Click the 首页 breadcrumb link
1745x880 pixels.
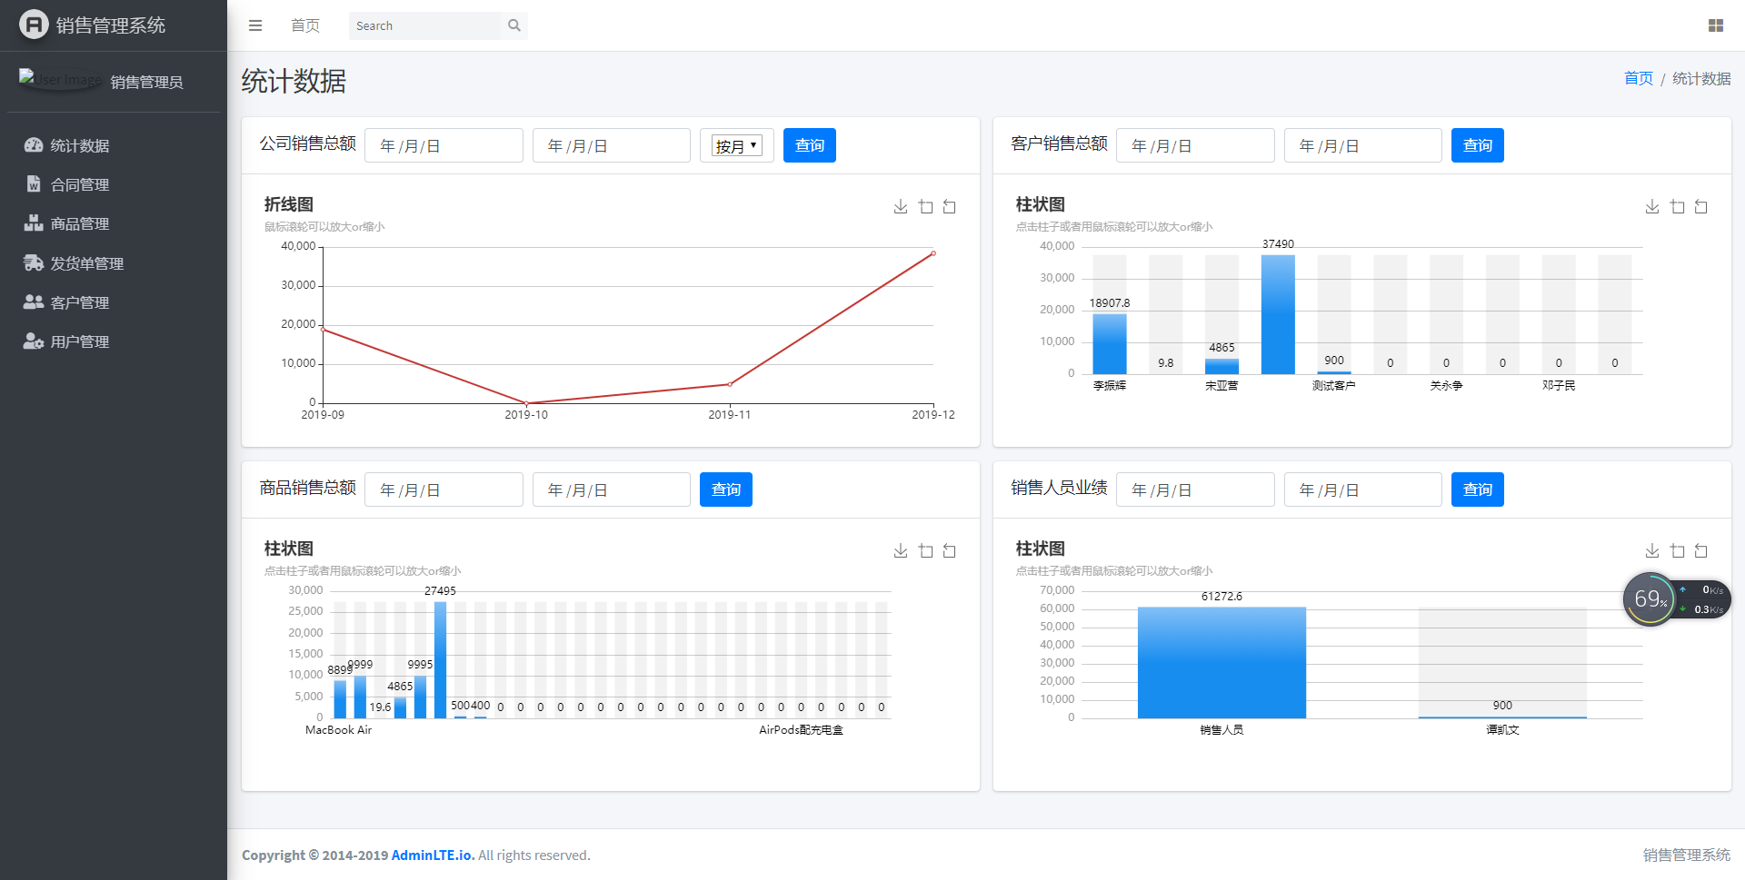pos(1638,79)
